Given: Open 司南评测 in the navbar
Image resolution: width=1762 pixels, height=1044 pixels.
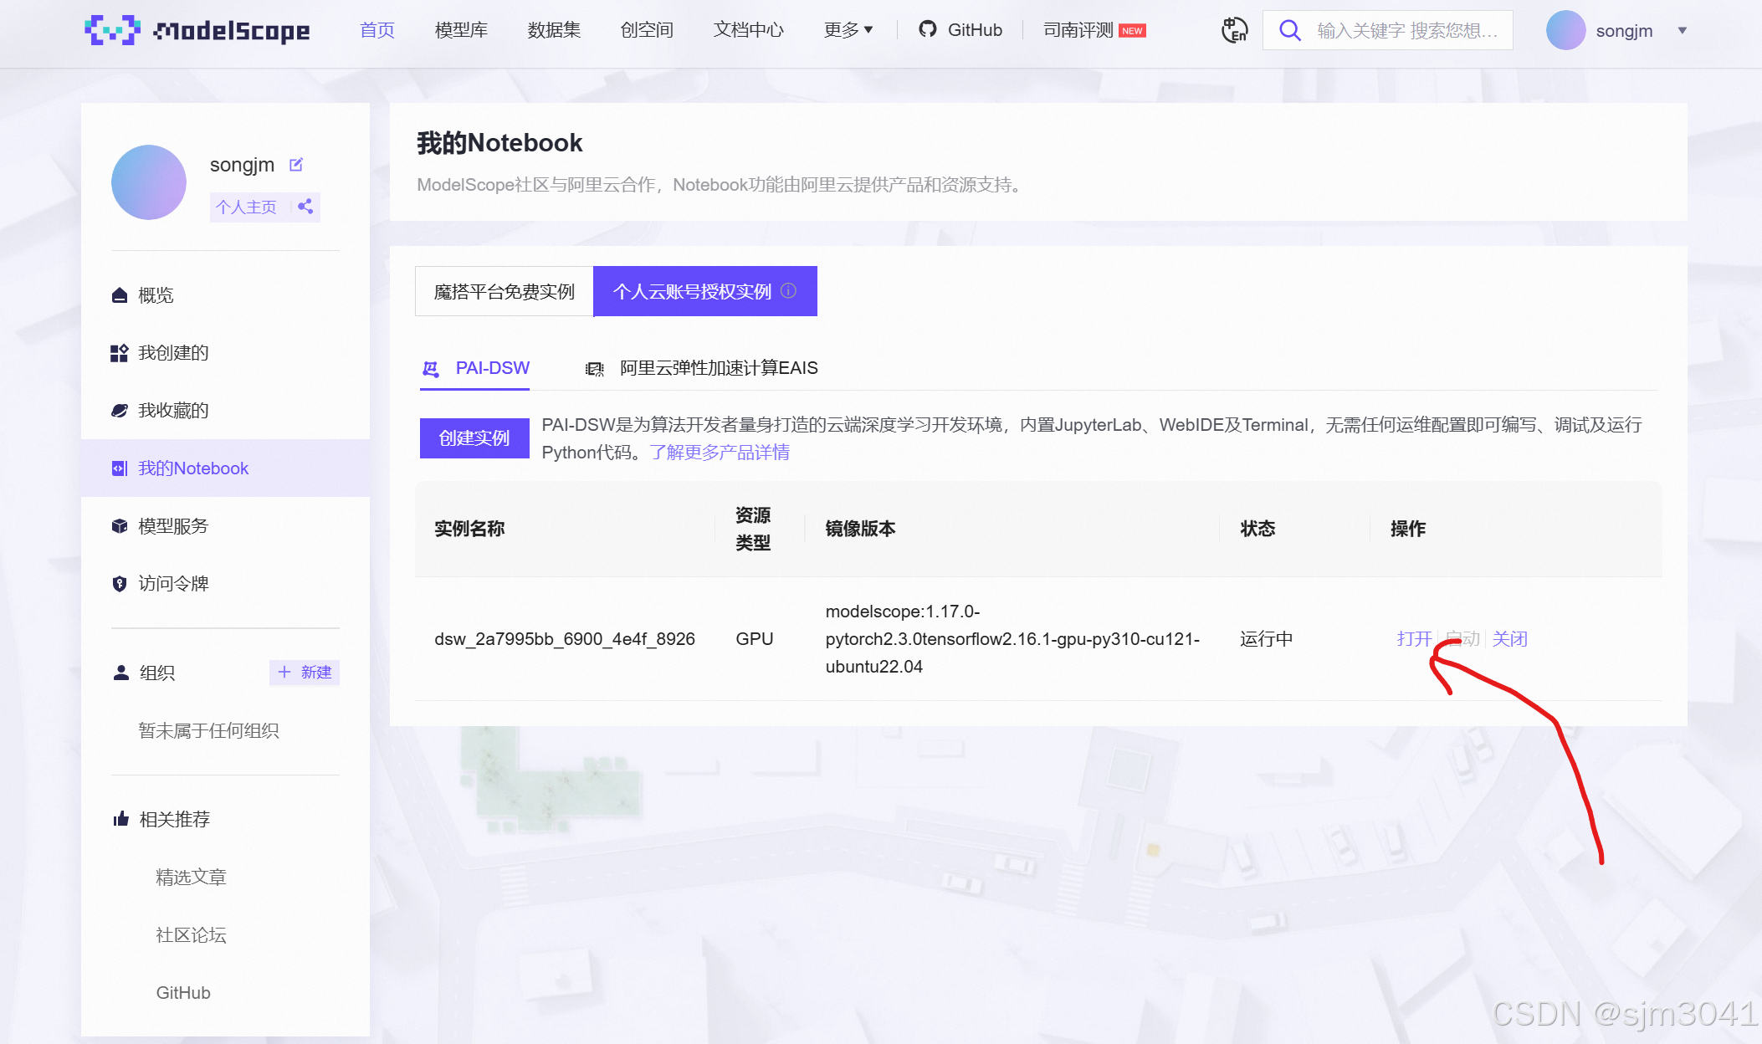Looking at the screenshot, I should click(1078, 30).
